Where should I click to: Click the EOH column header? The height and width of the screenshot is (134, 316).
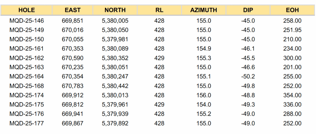pyautogui.click(x=292, y=10)
